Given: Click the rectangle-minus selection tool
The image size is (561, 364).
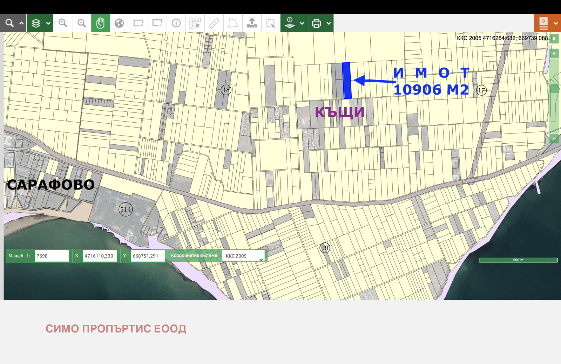Looking at the screenshot, I should (x=157, y=23).
